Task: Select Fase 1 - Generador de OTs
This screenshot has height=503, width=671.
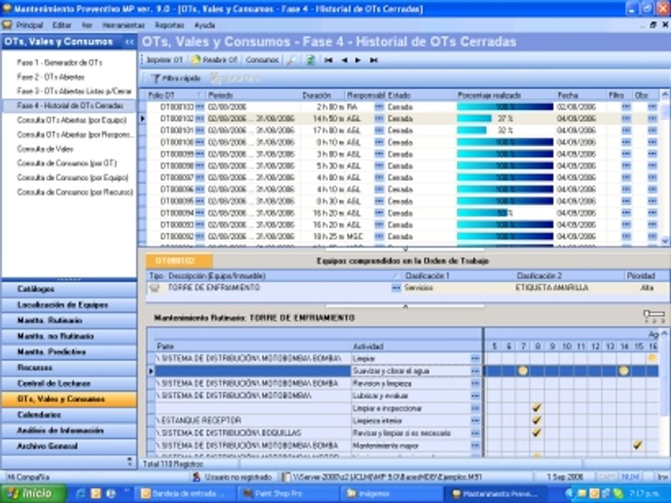Action: pos(60,62)
